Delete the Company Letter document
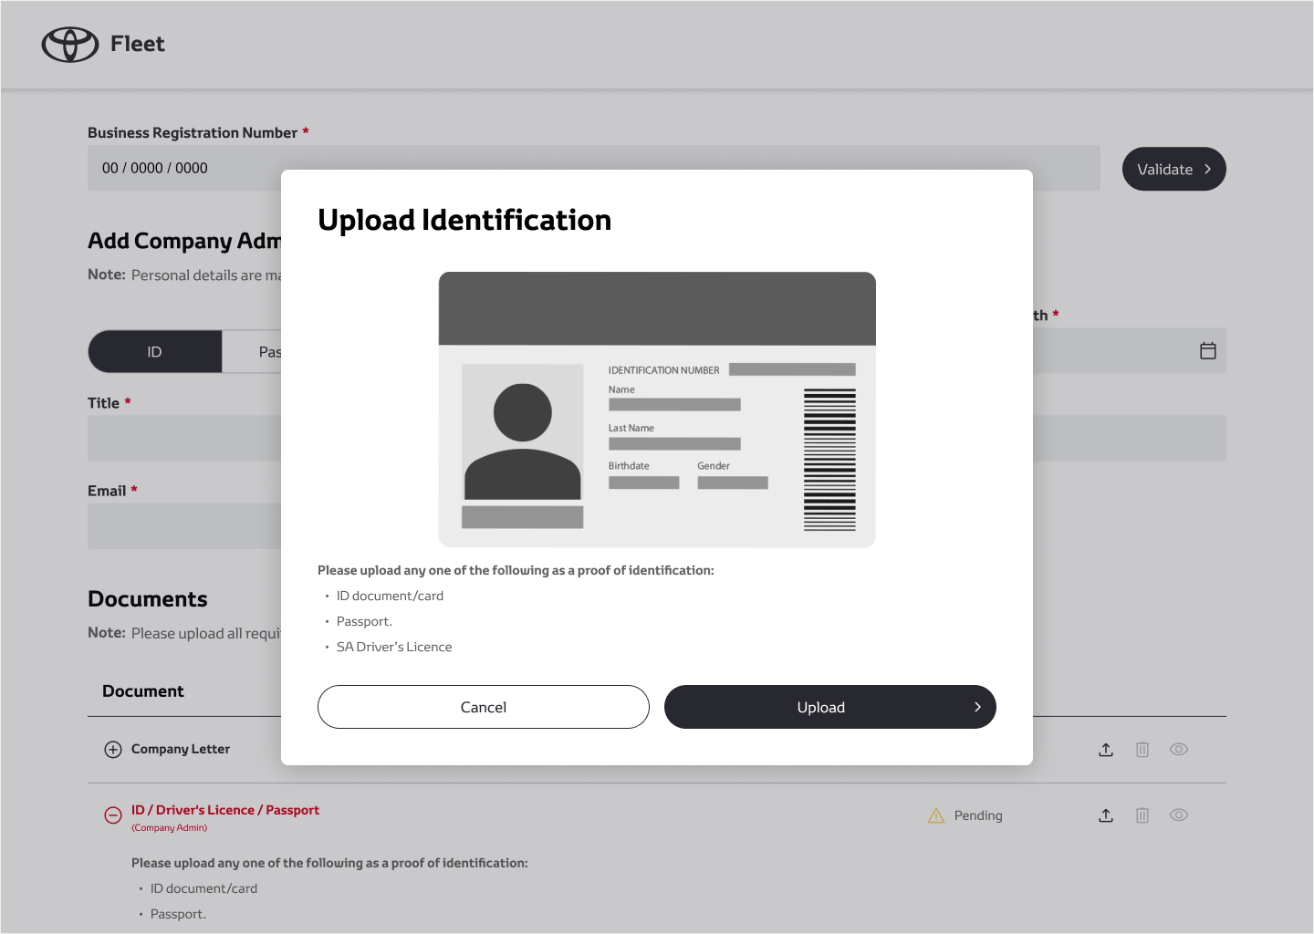1314x934 pixels. pos(1142,750)
